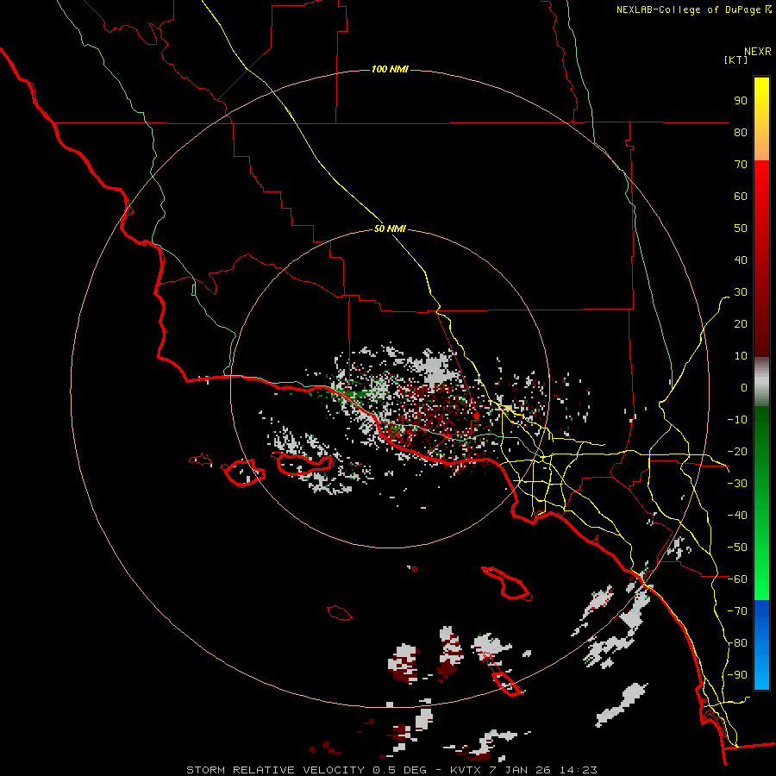Select the -80 value on velocity scale
The height and width of the screenshot is (776, 776).
[737, 643]
